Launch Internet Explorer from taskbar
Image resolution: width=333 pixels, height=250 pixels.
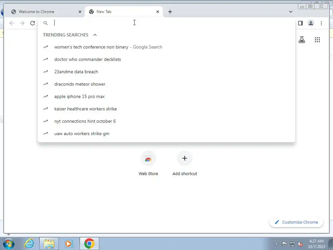(x=29, y=243)
